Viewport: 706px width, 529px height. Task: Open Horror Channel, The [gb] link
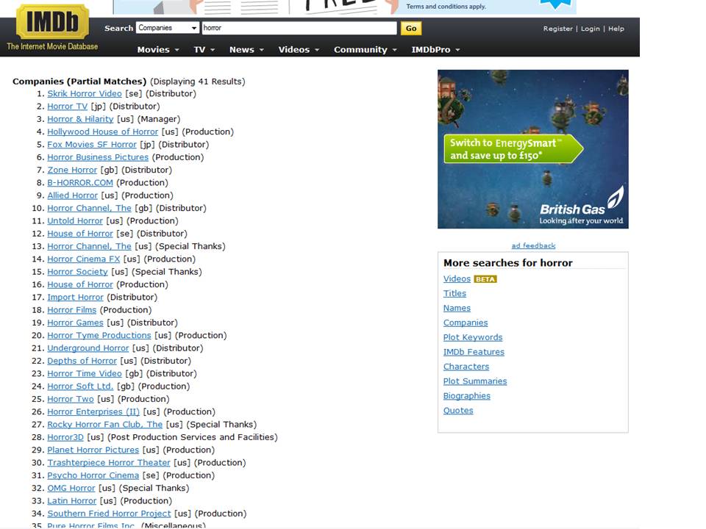pyautogui.click(x=89, y=208)
